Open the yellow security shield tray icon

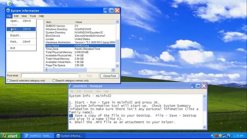point(220,136)
